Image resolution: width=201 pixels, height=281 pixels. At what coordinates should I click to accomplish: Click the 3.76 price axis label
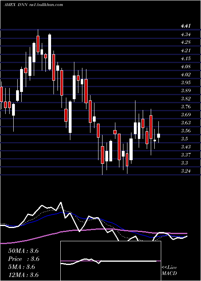[186, 107]
